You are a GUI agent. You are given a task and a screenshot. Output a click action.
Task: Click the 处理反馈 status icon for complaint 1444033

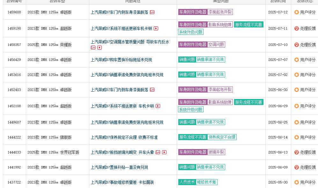pos(297,152)
